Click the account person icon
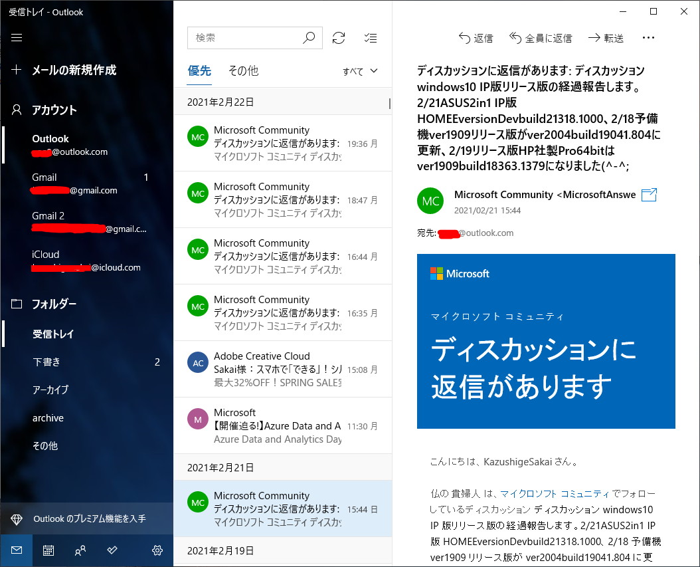Screen dimensions: 700x567 (17, 110)
